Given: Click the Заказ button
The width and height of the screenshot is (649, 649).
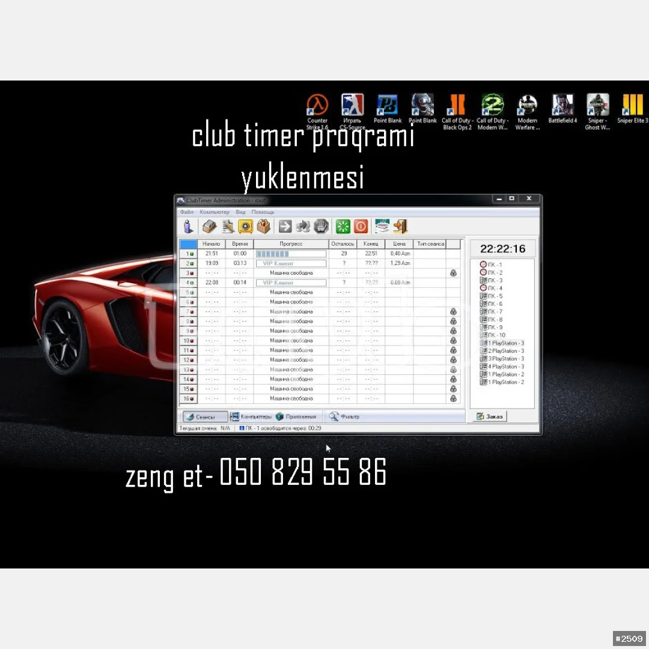Looking at the screenshot, I should click(489, 416).
